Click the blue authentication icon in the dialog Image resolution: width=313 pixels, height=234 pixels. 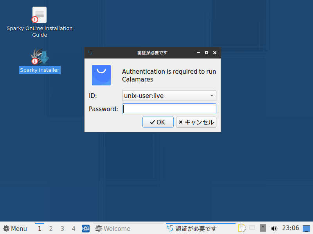click(x=101, y=75)
